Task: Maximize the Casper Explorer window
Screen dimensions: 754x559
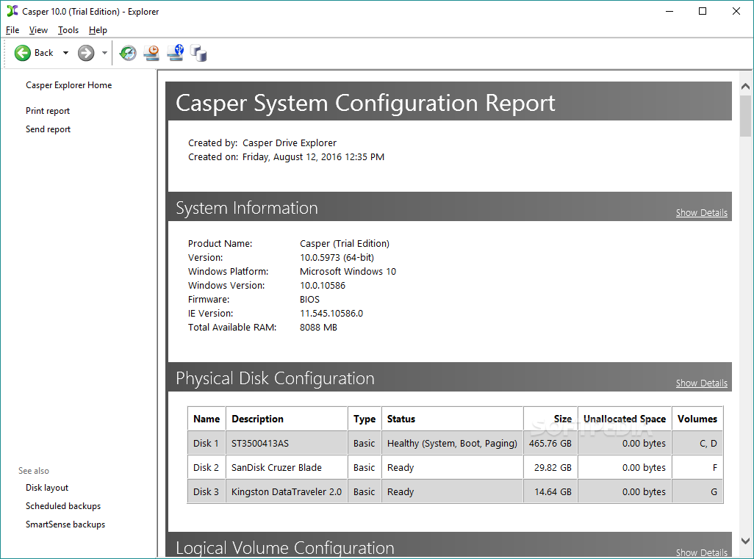Action: 703,11
